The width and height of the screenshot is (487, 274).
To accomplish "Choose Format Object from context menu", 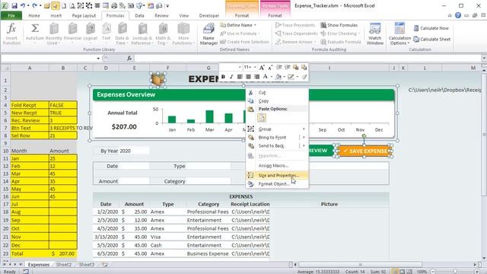I will (x=277, y=184).
